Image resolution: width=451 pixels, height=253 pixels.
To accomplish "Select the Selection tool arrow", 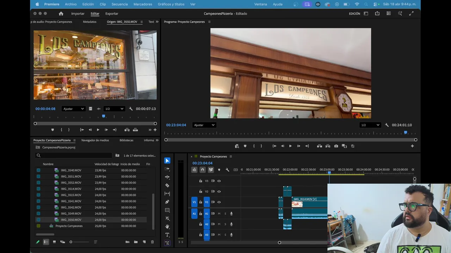I will click(x=167, y=161).
